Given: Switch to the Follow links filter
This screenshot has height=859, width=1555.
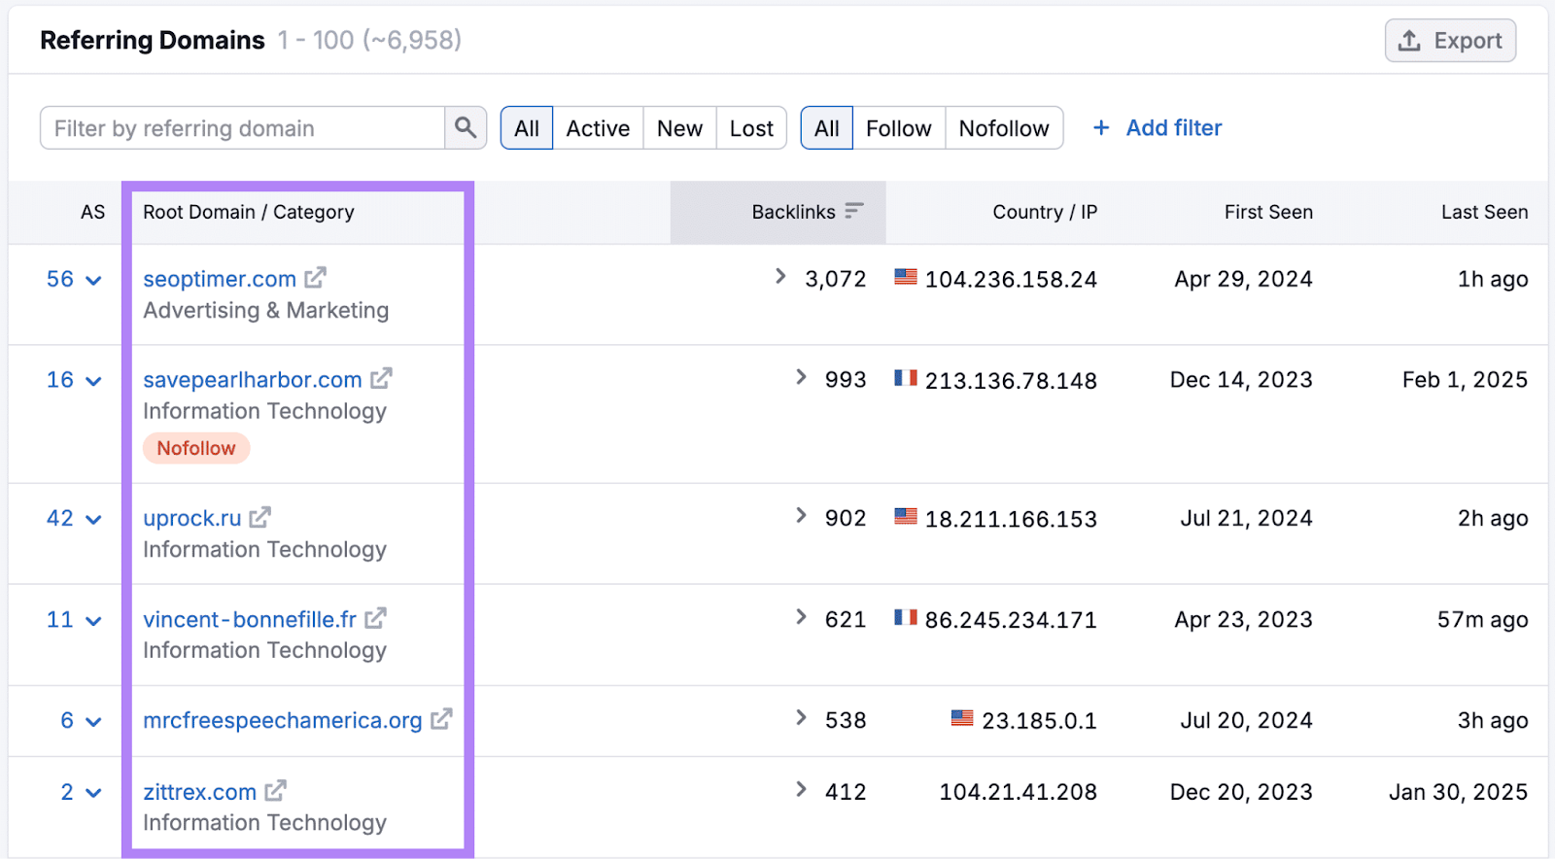Looking at the screenshot, I should pos(898,128).
